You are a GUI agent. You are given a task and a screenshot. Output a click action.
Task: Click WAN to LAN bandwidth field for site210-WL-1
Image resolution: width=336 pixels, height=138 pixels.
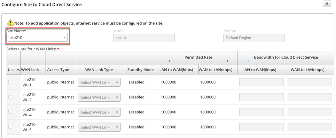[310, 82]
